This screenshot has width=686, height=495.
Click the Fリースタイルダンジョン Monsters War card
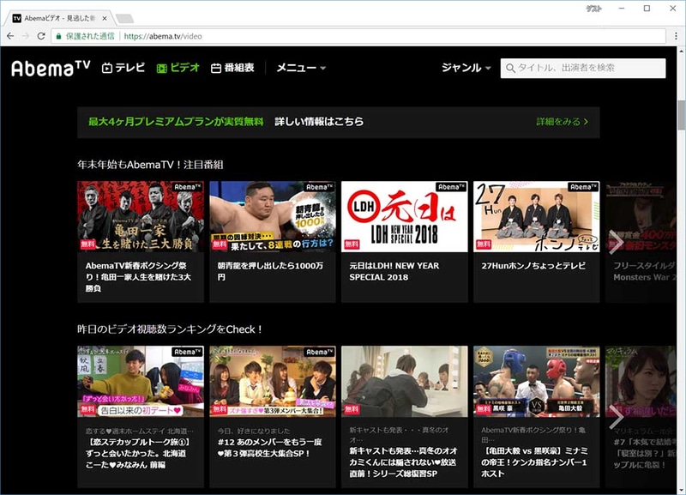(641, 242)
